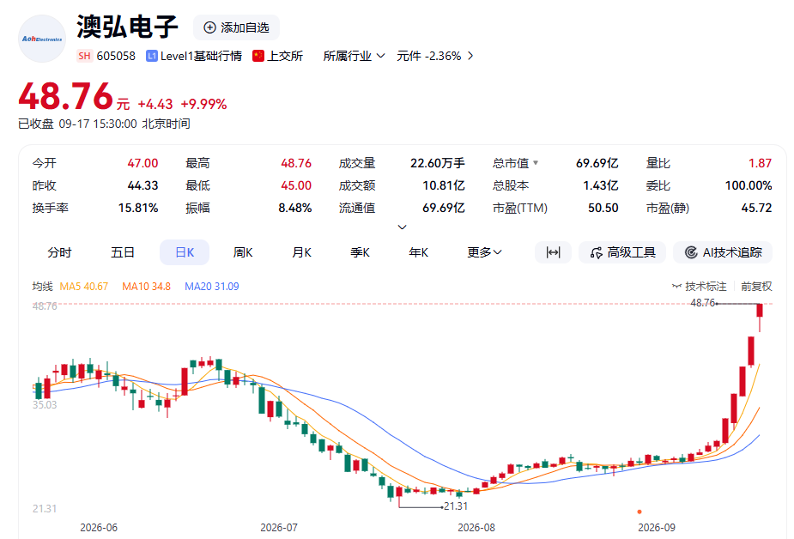Toggle 技术标注 technical annotations

[699, 287]
